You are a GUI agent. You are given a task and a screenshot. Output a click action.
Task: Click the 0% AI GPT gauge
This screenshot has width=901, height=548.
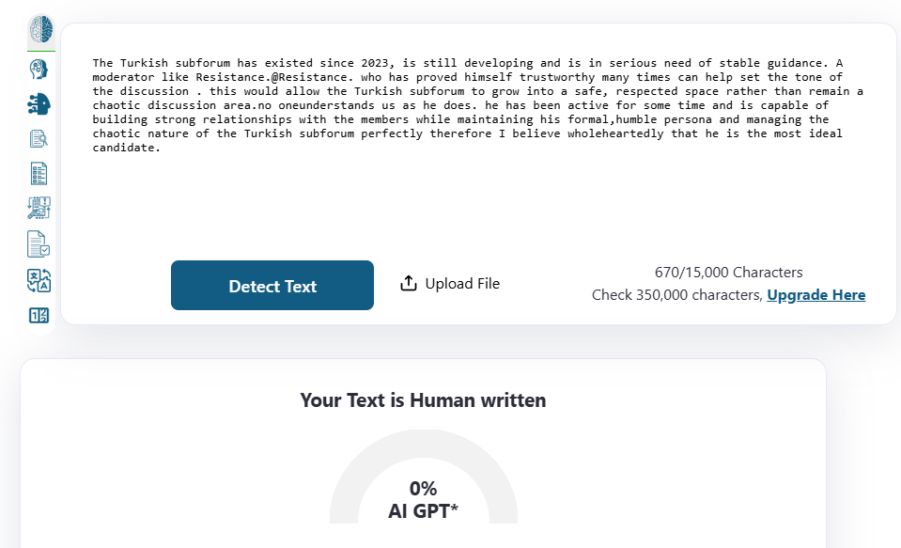click(424, 499)
